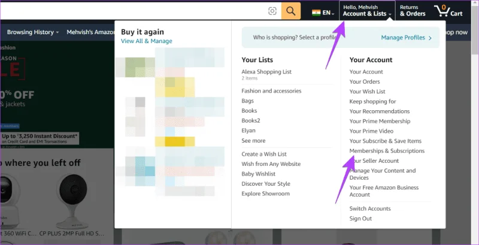The height and width of the screenshot is (245, 479).
Task: Expand the Browsing History dropdown
Action: point(33,32)
